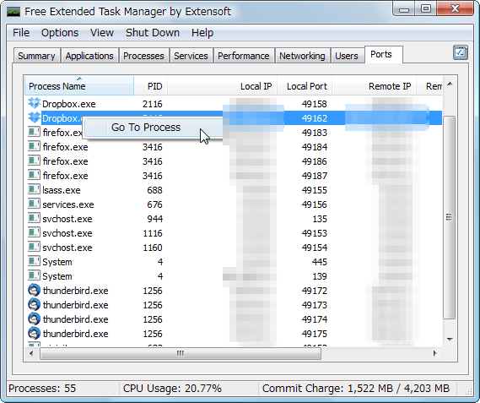Click the horizontal scrollbar right arrow
Image resolution: width=480 pixels, height=403 pixels.
coord(435,353)
